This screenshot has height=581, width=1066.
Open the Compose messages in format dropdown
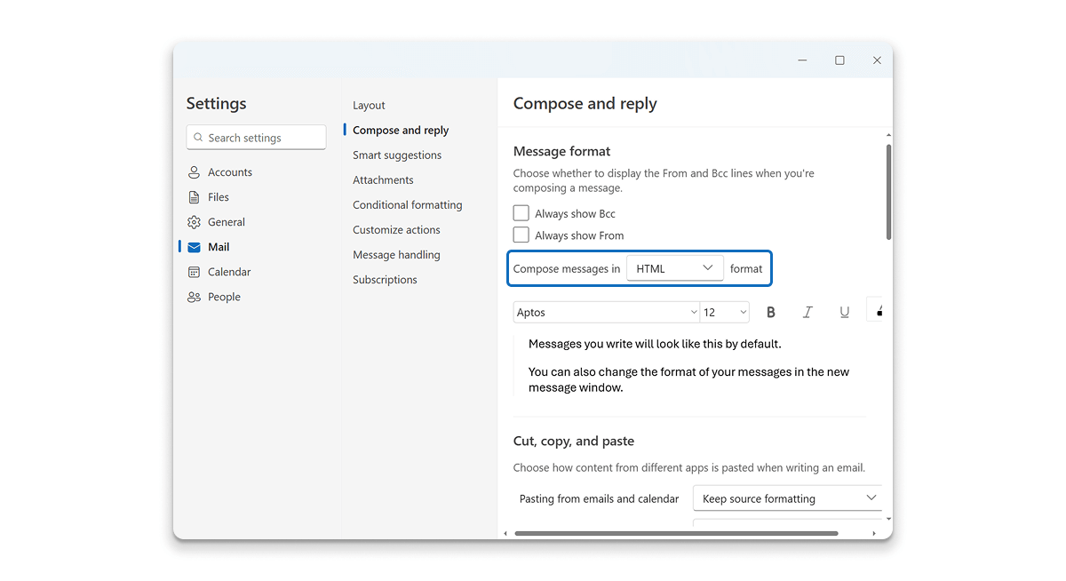click(674, 267)
